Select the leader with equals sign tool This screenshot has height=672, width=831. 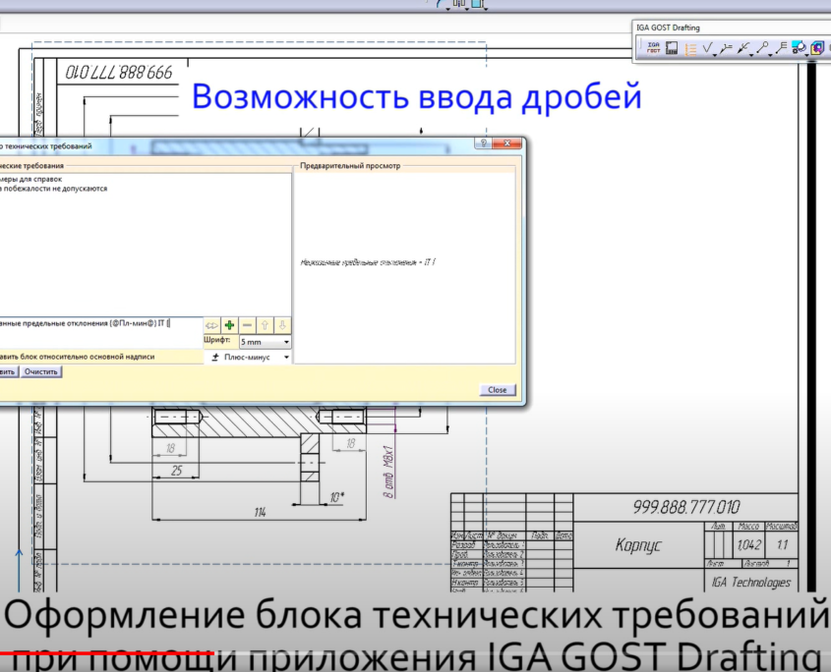726,48
